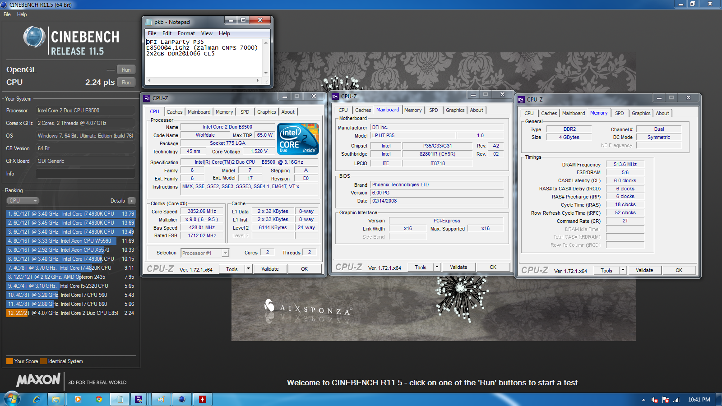Screen dimensions: 722x406
Task: Open Windows Media Player taskbar icon
Action: [78, 399]
